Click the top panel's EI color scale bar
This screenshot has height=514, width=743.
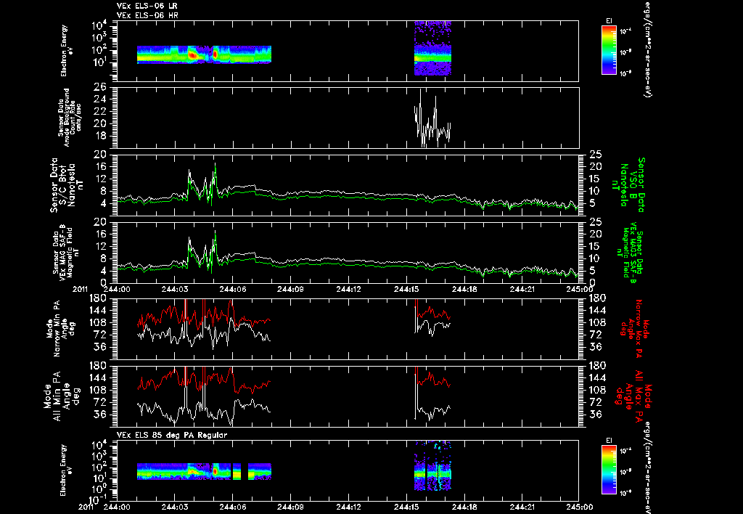(x=609, y=50)
